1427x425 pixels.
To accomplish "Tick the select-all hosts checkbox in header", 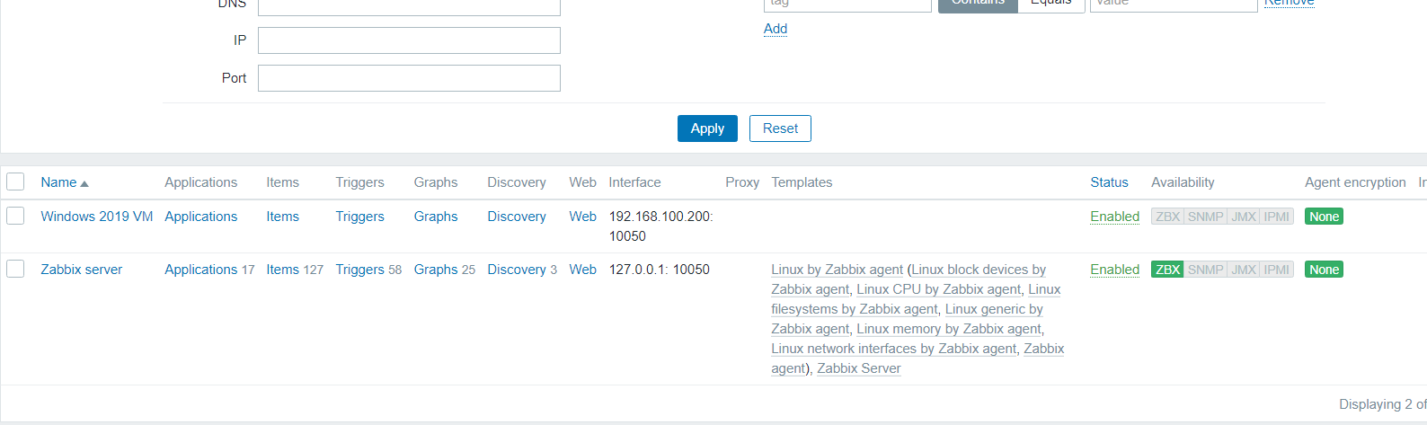I will pyautogui.click(x=15, y=182).
